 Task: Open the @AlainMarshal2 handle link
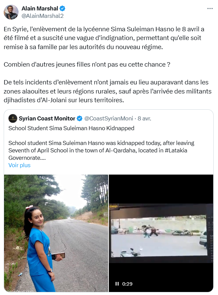coord(42,15)
